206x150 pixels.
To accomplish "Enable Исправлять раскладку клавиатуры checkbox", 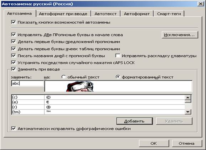I will 118,56.
